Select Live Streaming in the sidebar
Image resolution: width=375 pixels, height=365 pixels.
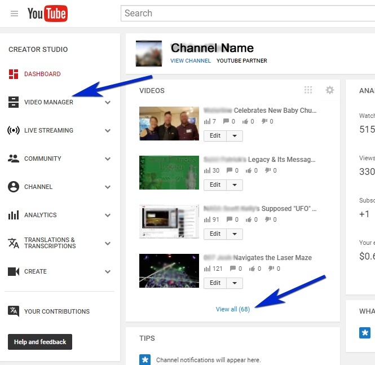point(49,130)
